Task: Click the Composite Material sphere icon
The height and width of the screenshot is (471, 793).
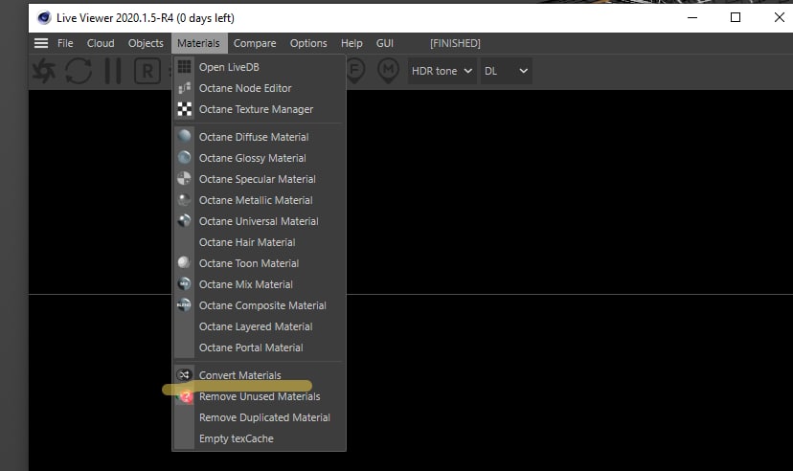Action: [185, 304]
